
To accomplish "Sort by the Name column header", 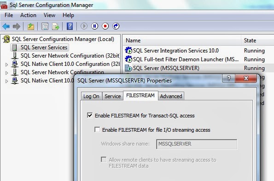I will (181, 41).
